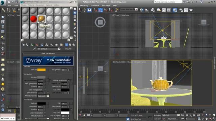This screenshot has height=121, width=216.
Task: Open the Modes menu in Material Editor
Action: coord(24,5)
